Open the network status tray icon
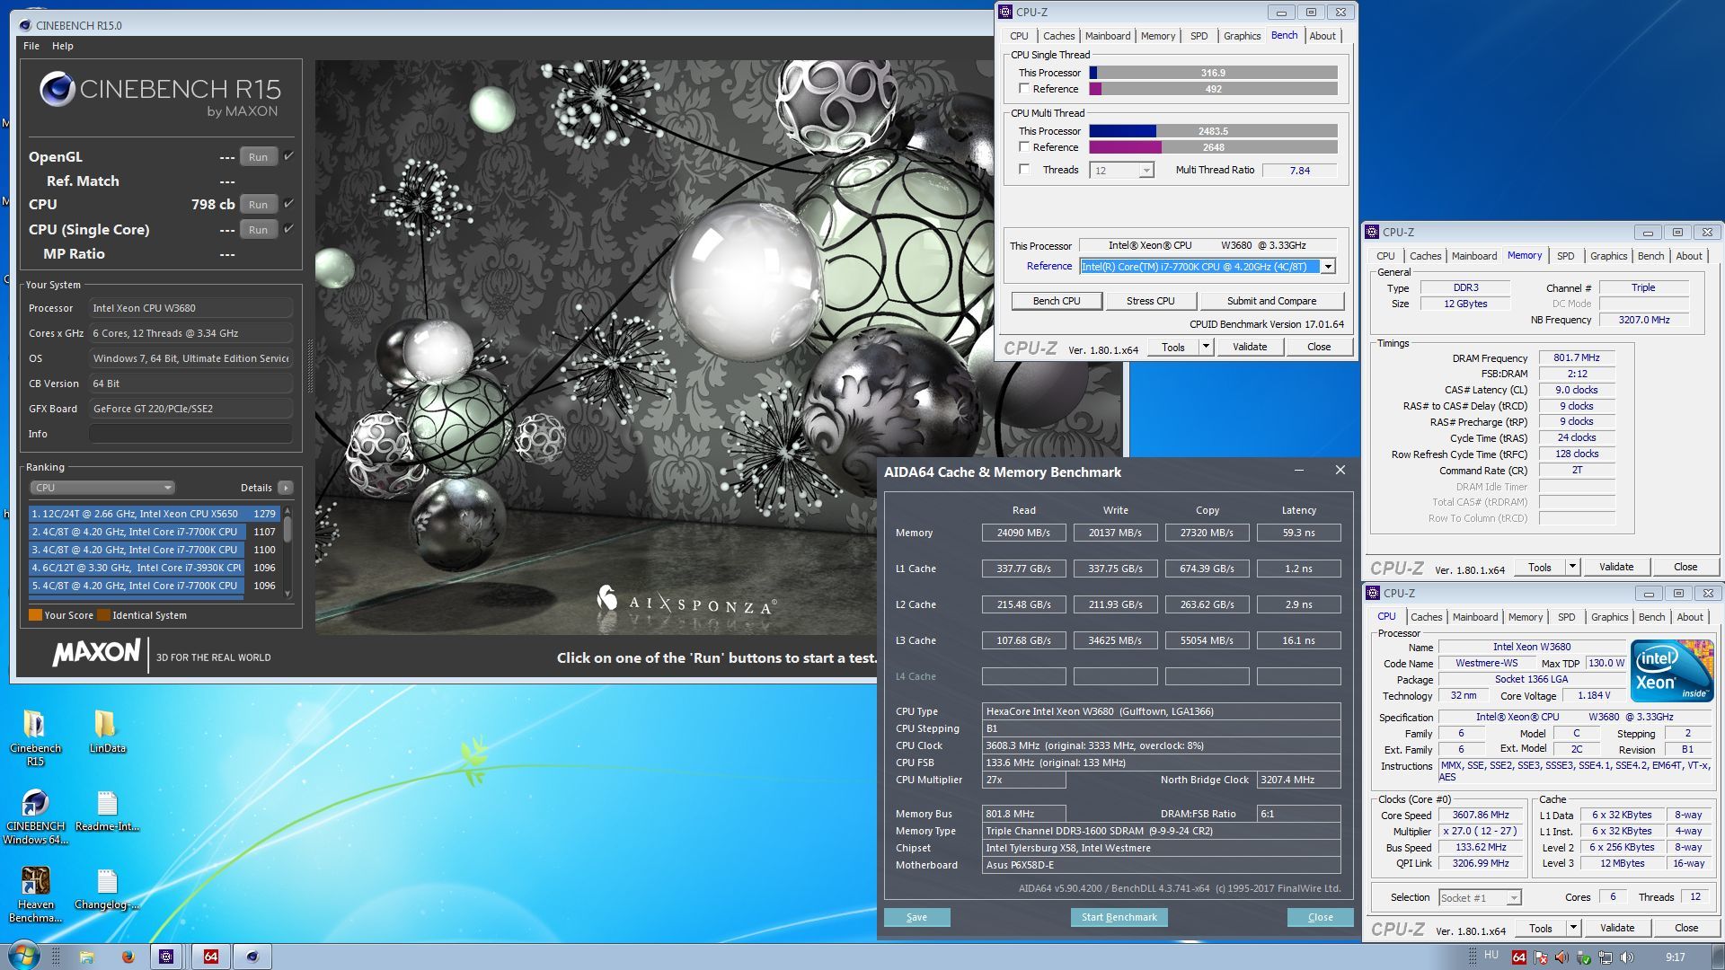Screen dimensions: 1725x970 pyautogui.click(x=1605, y=957)
